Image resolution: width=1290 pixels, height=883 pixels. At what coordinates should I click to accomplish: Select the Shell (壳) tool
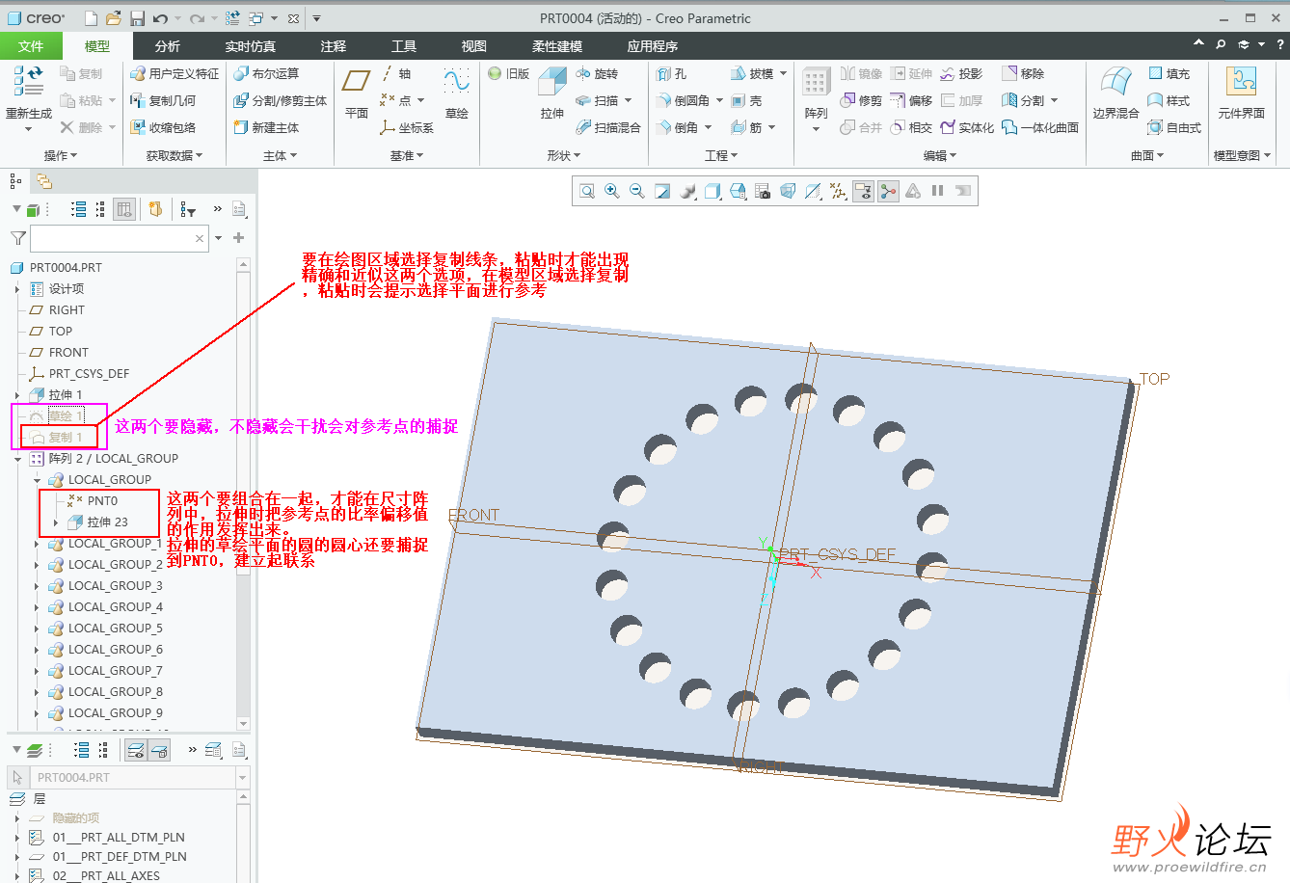[x=746, y=100]
